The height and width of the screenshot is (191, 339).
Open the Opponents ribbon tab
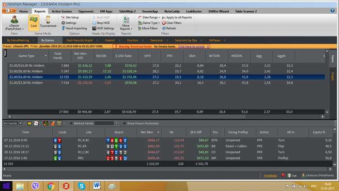coord(86,11)
